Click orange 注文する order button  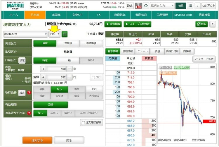(37, 140)
